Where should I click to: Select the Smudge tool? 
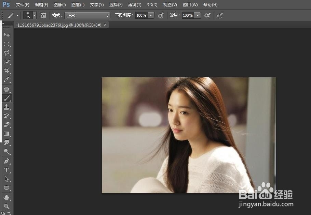click(x=6, y=142)
